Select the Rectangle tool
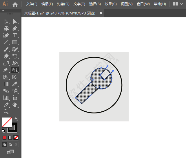Screen dimensions: 186x158 pyautogui.click(x=15, y=42)
